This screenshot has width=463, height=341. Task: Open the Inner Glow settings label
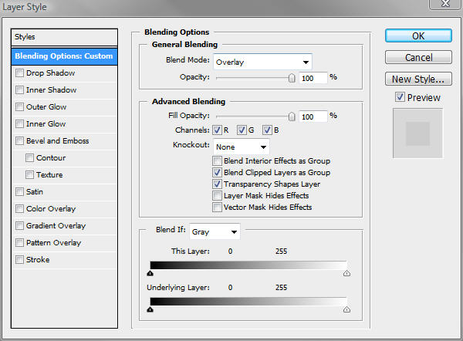click(46, 123)
